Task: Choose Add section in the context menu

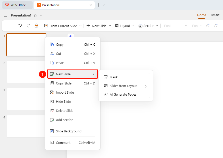Action: [73, 120]
